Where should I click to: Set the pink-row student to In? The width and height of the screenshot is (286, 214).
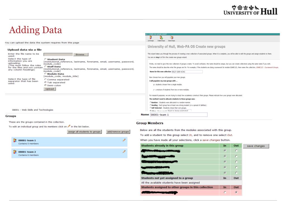pos(225,192)
